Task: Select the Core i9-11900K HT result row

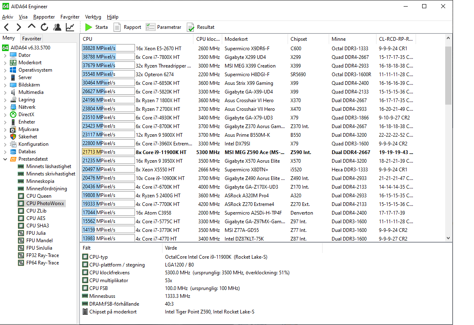Action: click(x=161, y=152)
